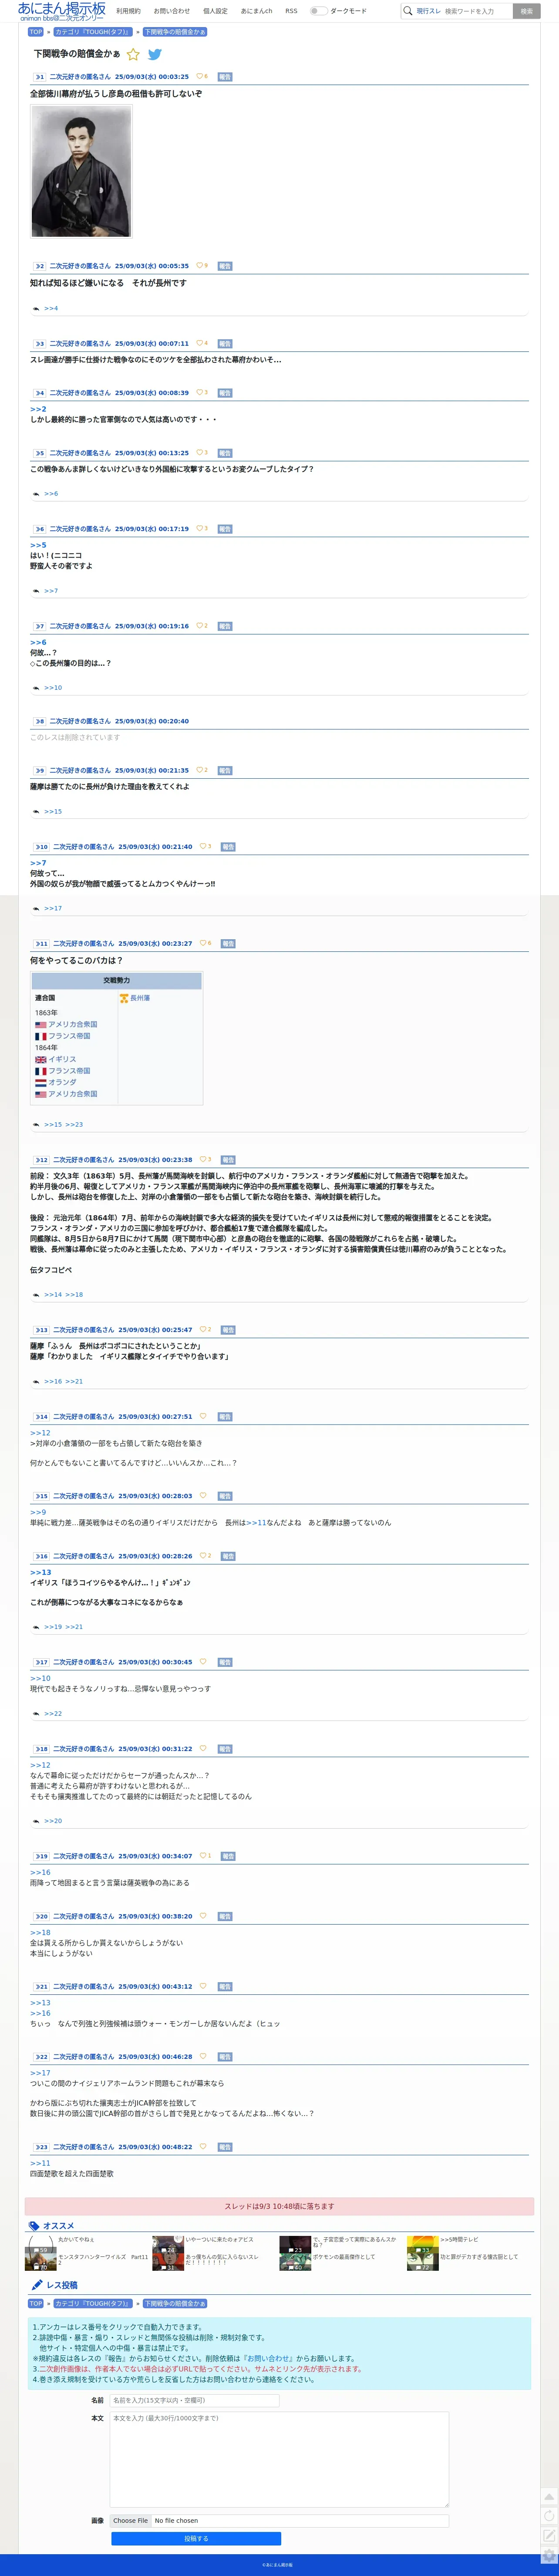Screen dimensions: 559x2576
Task: Open お問い合わせ in the top menu
Action: click(x=172, y=11)
